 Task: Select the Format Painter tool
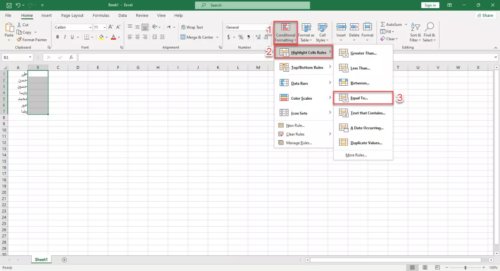(x=32, y=40)
